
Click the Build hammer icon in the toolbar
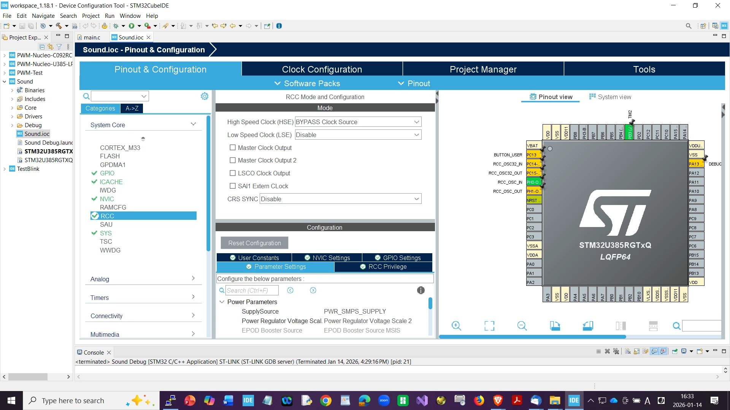pos(59,26)
